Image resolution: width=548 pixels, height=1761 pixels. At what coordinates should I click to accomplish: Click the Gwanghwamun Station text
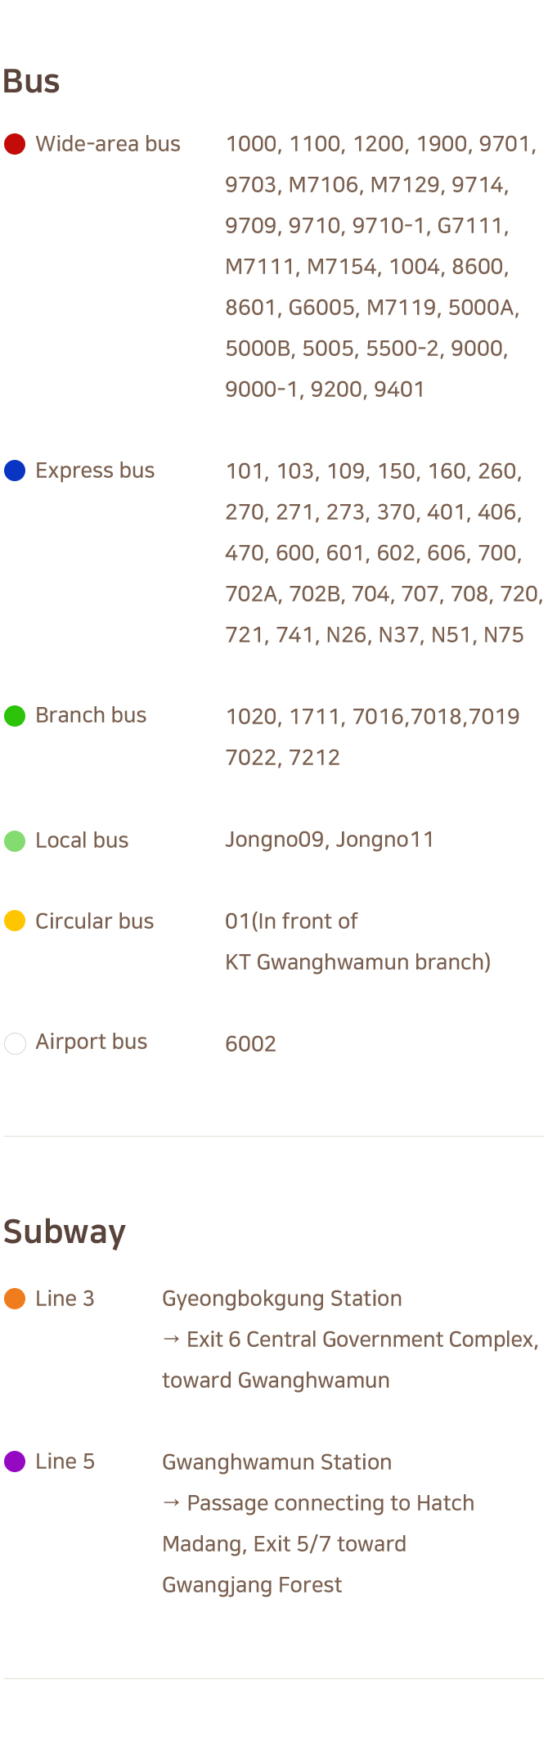point(276,1462)
